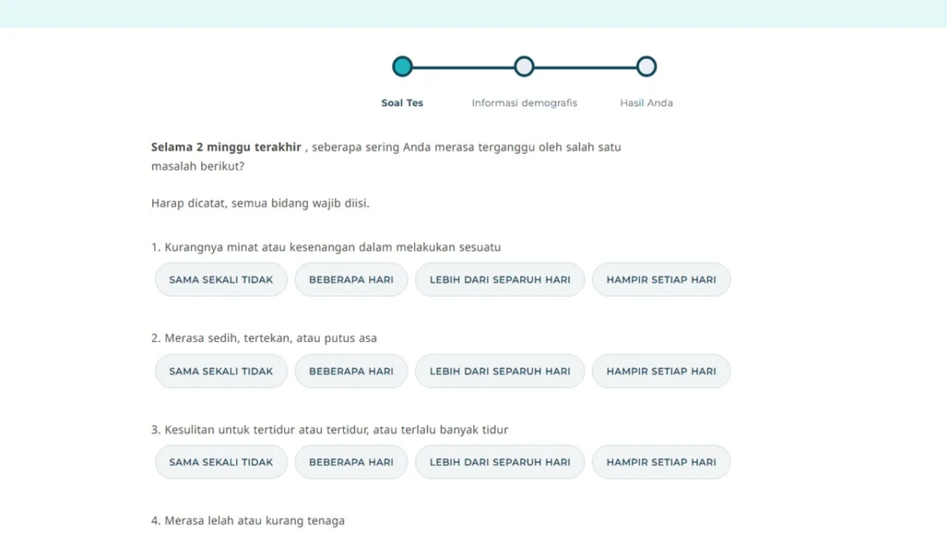Viewport: 947px width, 533px height.
Task: Click the 'Selama 2 minggu terakhir' bold text
Action: coord(226,147)
